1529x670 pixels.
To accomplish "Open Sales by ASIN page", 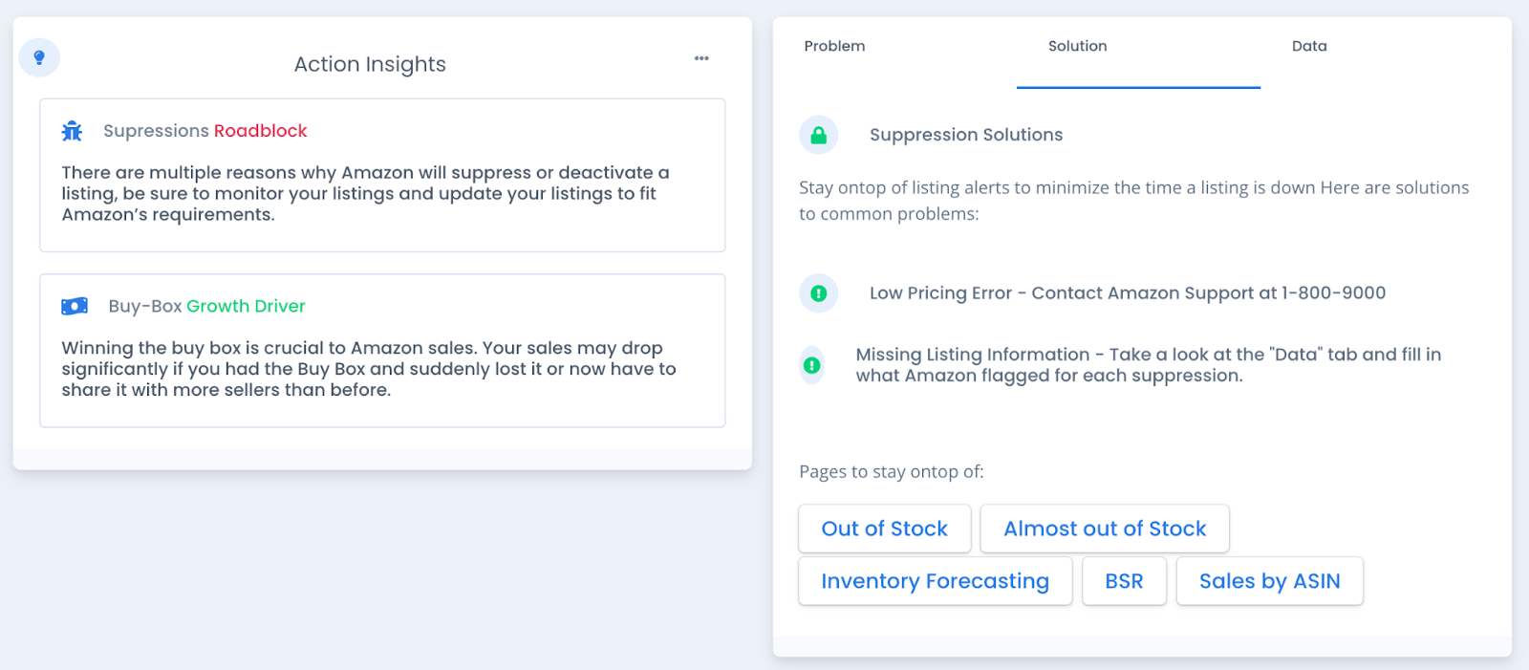I will (x=1269, y=581).
